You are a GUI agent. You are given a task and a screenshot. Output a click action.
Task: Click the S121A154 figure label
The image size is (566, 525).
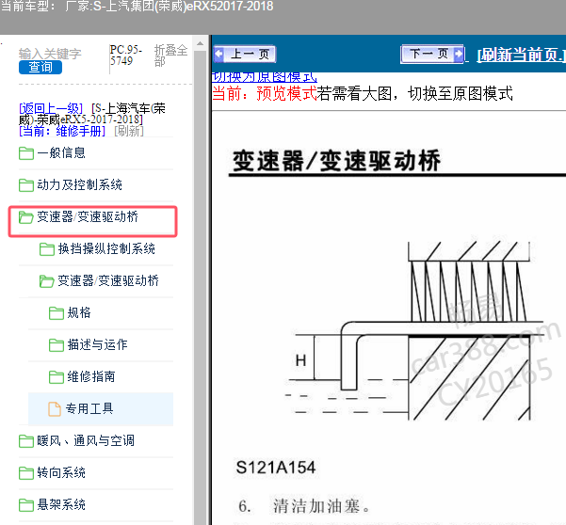point(276,468)
